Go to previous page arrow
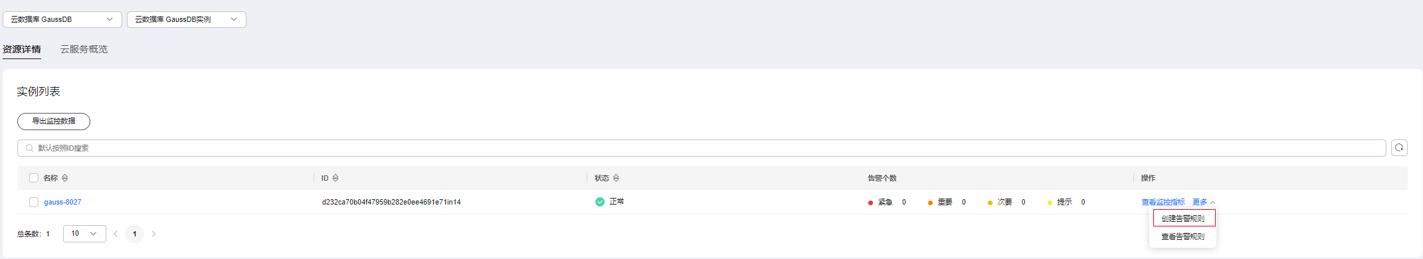 (x=116, y=234)
